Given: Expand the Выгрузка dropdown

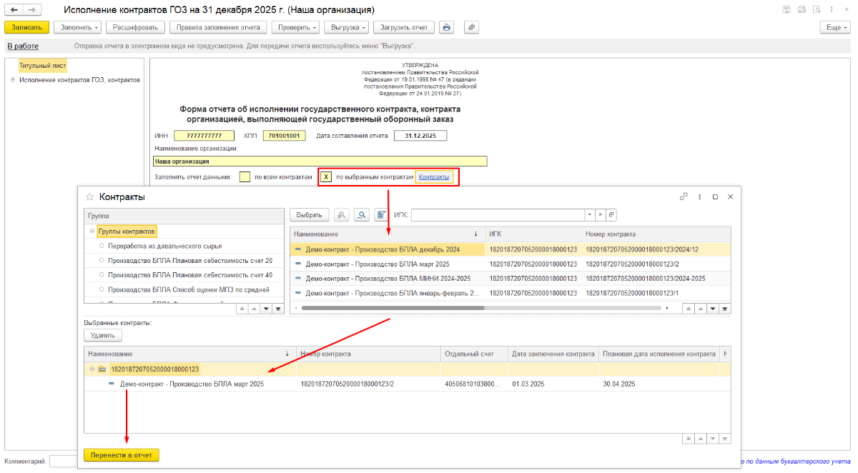Looking at the screenshot, I should 347,27.
